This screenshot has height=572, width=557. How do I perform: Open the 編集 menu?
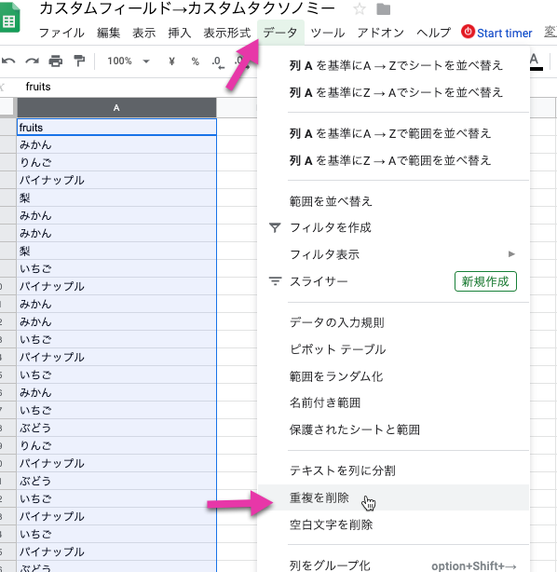click(108, 33)
